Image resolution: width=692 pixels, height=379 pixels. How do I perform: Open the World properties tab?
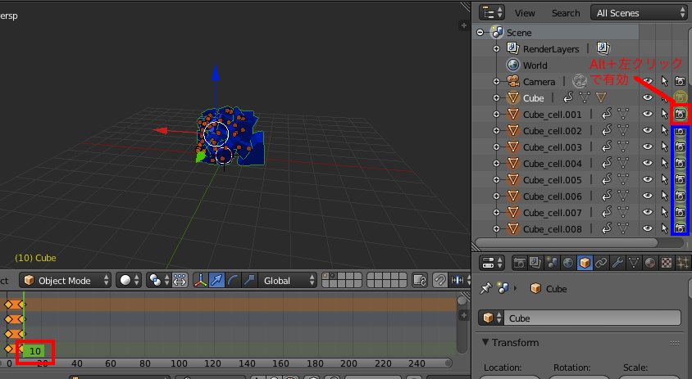[568, 263]
